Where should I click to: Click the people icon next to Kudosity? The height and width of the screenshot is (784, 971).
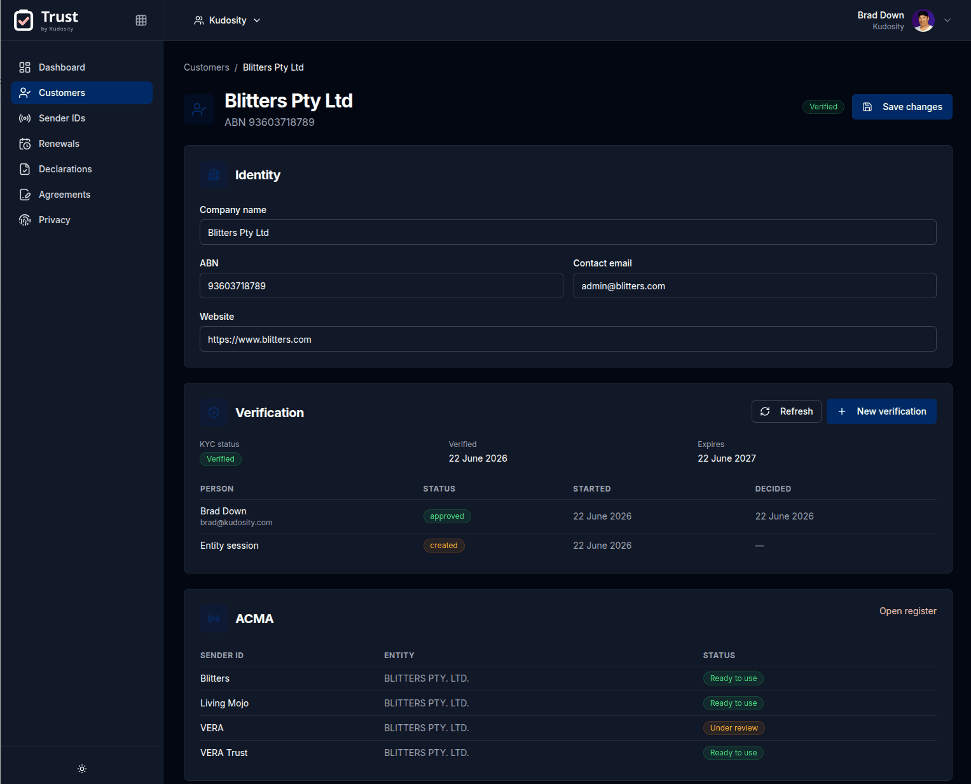pyautogui.click(x=199, y=20)
